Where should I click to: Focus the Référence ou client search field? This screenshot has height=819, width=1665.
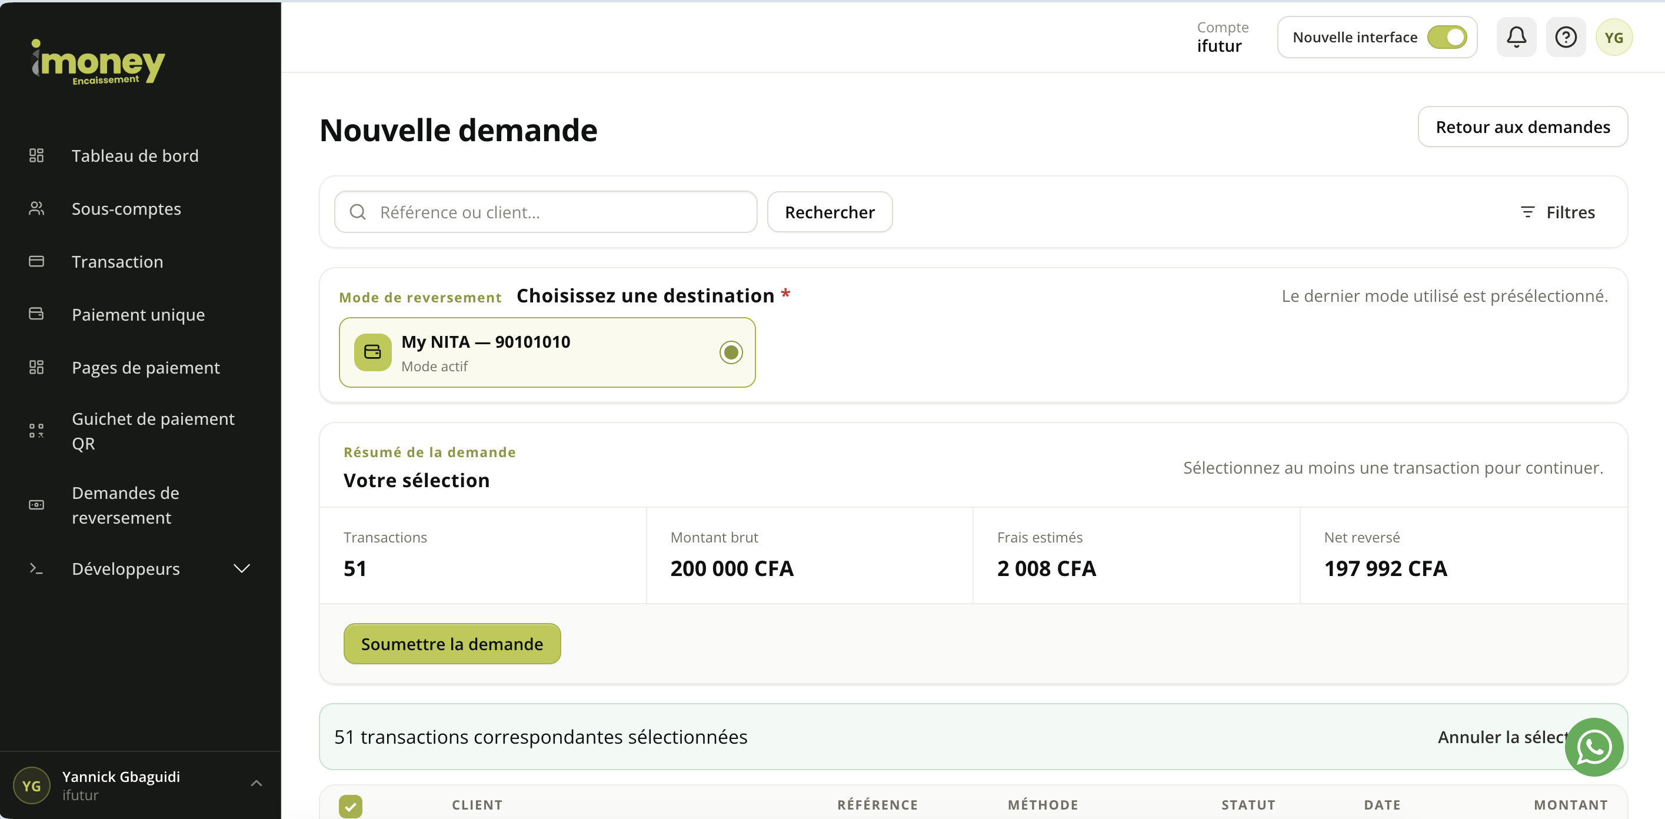pyautogui.click(x=545, y=212)
